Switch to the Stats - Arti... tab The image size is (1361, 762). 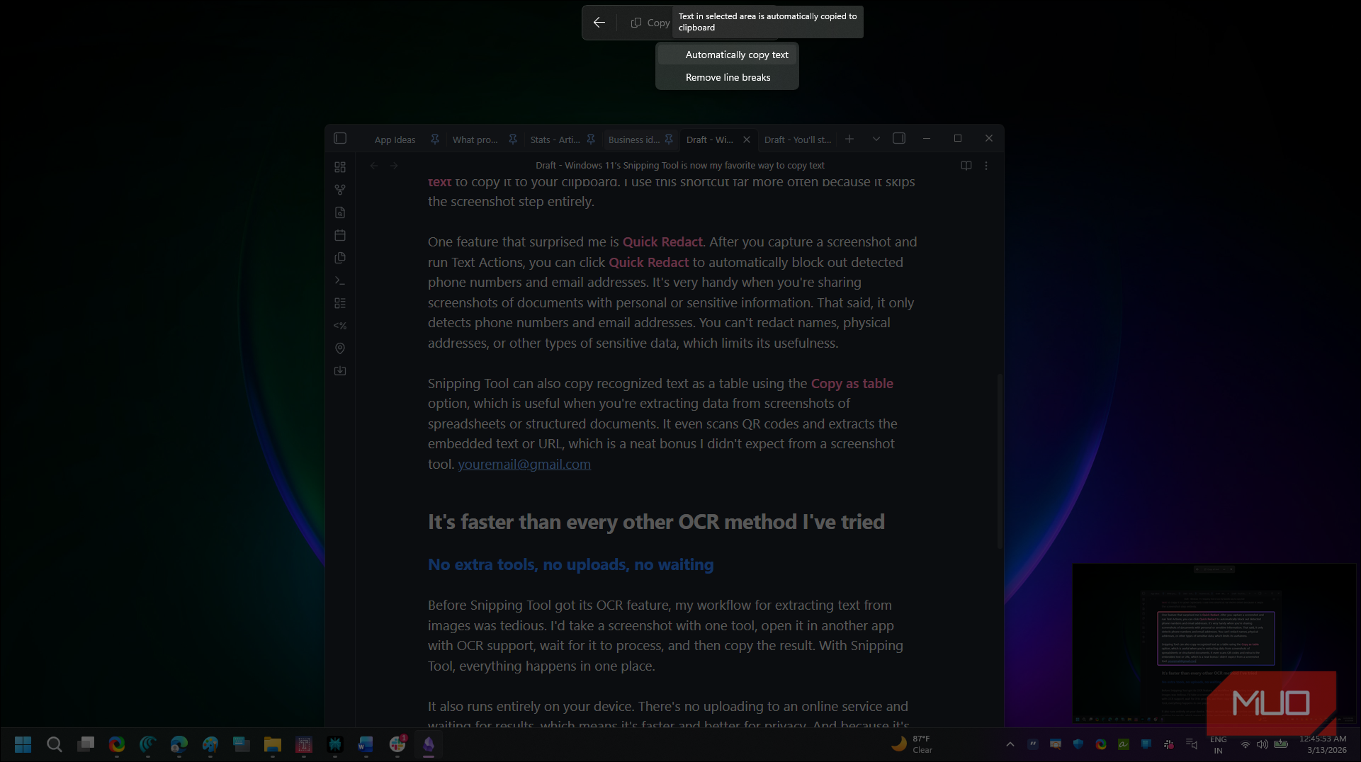coord(555,140)
